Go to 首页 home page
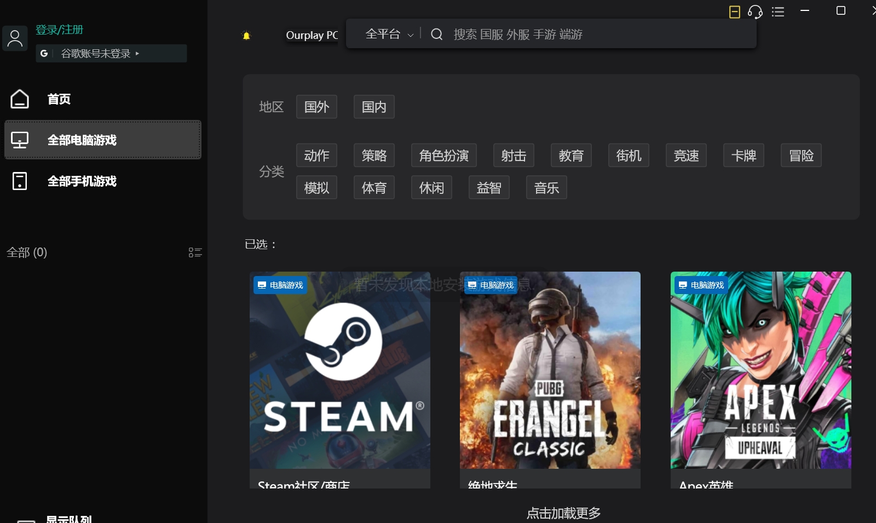Screen dimensions: 876x523 (x=59, y=99)
